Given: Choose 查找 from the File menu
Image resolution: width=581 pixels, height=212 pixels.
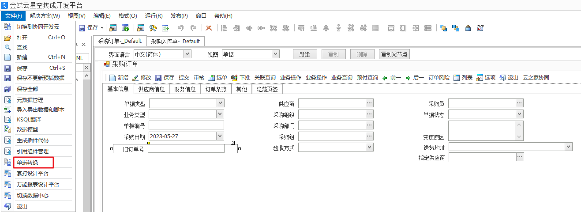Looking at the screenshot, I should tap(38, 47).
